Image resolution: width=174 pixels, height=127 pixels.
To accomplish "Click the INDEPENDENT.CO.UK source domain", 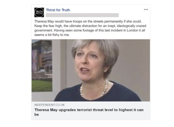I will pos(50,105).
